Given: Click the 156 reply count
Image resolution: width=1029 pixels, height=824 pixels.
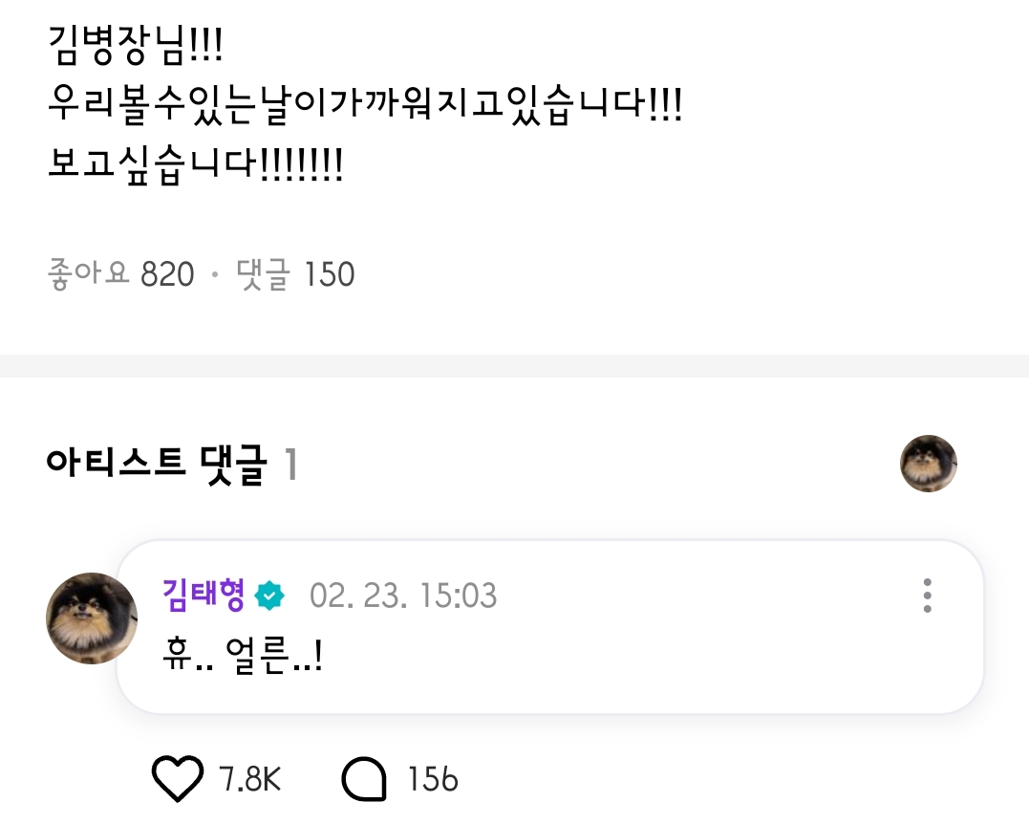Looking at the screenshot, I should click(x=433, y=779).
